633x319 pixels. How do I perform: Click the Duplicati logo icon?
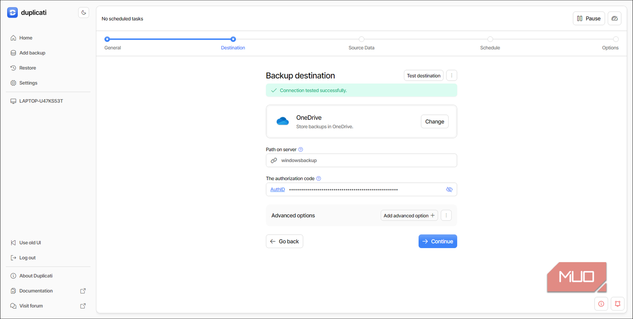[x=13, y=13]
